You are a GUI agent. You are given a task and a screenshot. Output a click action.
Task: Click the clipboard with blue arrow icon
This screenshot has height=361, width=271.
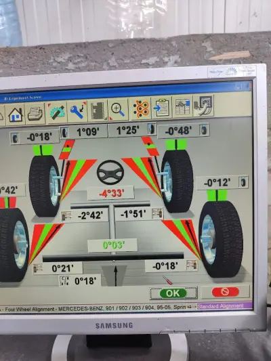pos(162,107)
